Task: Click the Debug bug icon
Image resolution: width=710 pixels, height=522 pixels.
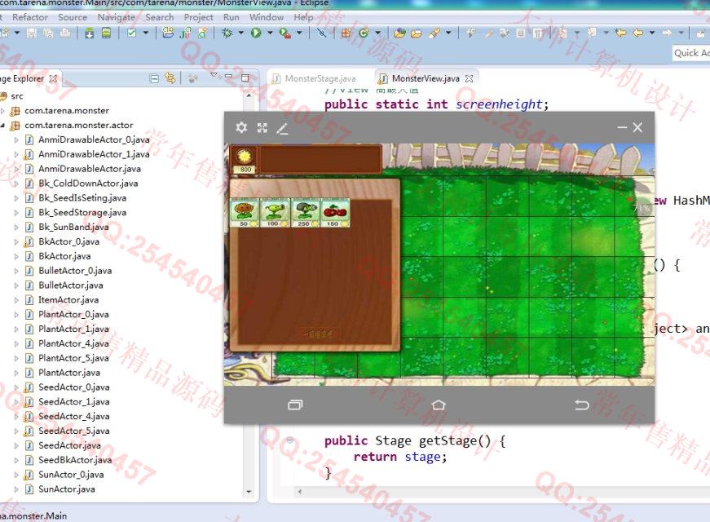Action: tap(227, 33)
